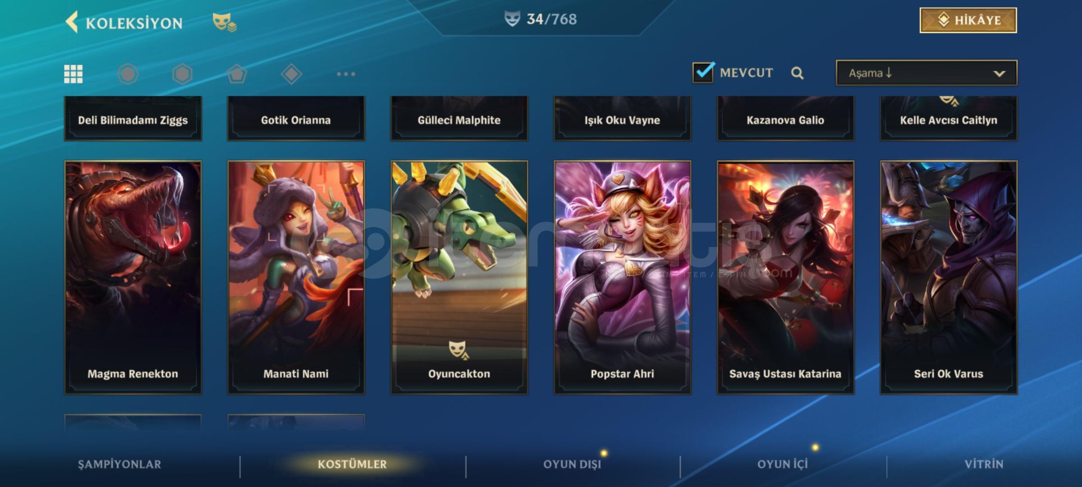Viewport: 1082px width, 487px height.
Task: Switch to the Şampiyonlar tab
Action: point(119,464)
